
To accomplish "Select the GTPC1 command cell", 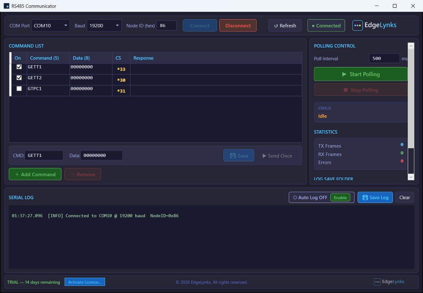I will point(48,91).
